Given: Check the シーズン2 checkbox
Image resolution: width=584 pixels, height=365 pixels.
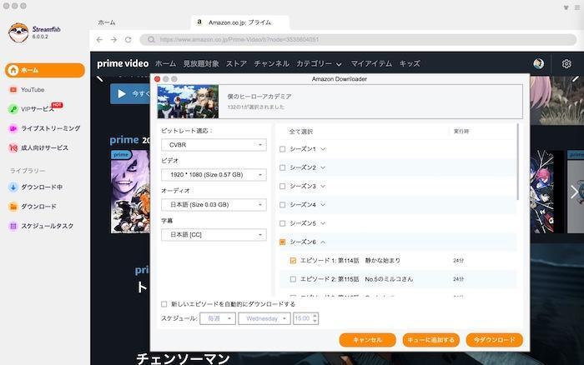Looking at the screenshot, I should [x=282, y=167].
